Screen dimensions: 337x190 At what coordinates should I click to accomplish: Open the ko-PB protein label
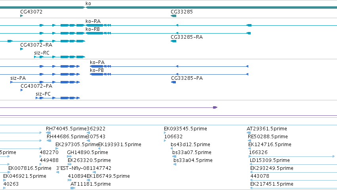tap(97, 70)
